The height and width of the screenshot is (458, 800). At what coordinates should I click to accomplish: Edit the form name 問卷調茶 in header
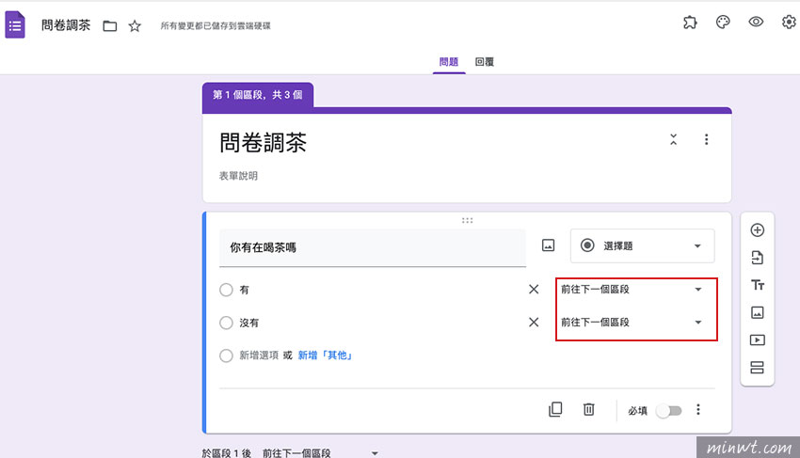(x=66, y=25)
